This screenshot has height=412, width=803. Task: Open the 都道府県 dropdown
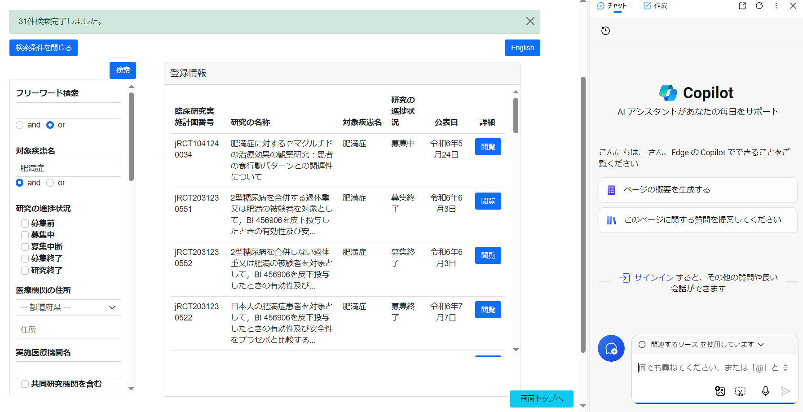pos(68,307)
